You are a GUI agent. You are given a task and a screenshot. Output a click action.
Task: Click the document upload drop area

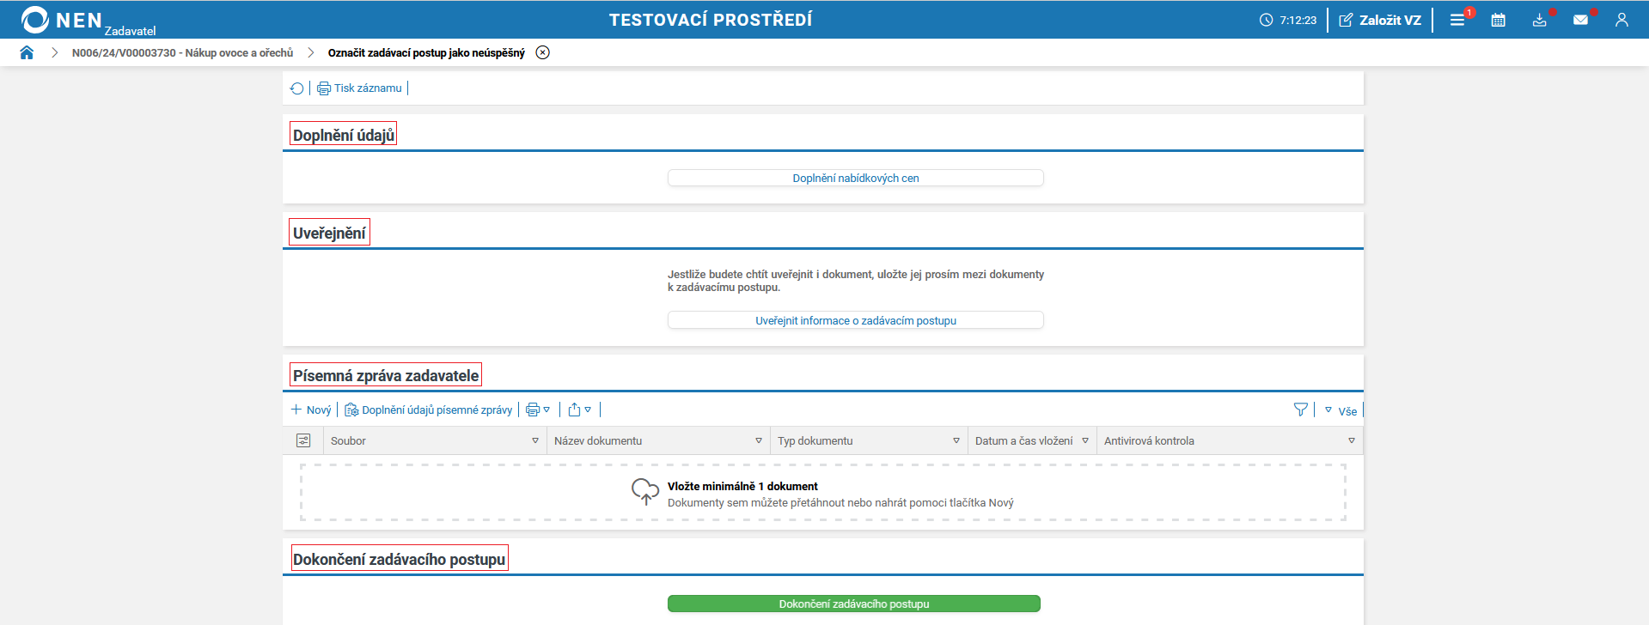823,493
